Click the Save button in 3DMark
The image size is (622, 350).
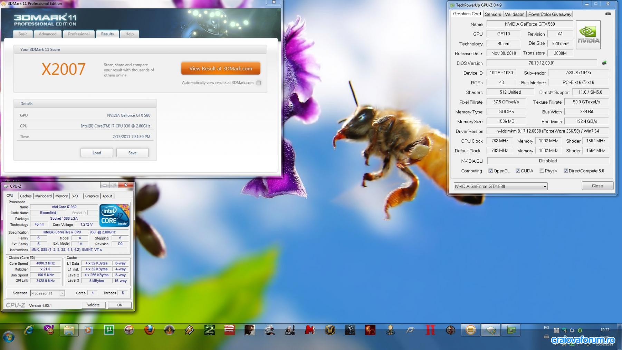pyautogui.click(x=133, y=153)
